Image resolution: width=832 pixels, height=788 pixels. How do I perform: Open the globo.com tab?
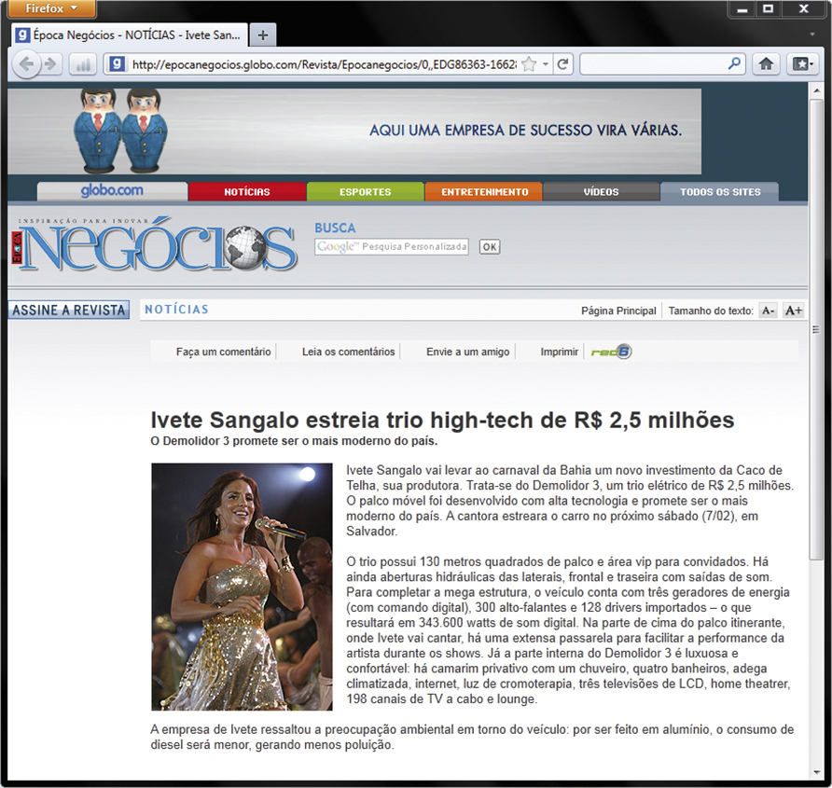112,191
